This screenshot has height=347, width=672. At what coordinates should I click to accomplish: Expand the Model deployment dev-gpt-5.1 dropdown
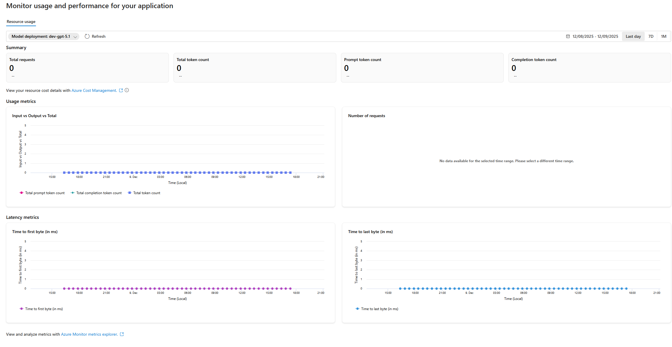coord(44,36)
